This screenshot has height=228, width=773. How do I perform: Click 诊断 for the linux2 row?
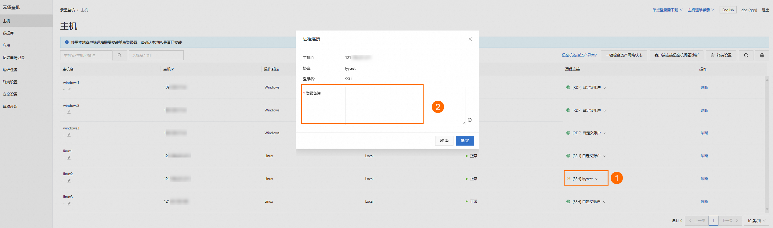(704, 179)
